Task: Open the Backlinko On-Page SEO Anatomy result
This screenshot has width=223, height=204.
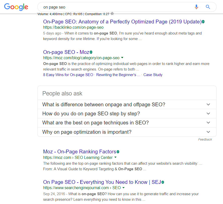Action: 122,22
